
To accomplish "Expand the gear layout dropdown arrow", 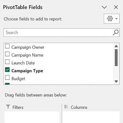I will tap(117, 19).
